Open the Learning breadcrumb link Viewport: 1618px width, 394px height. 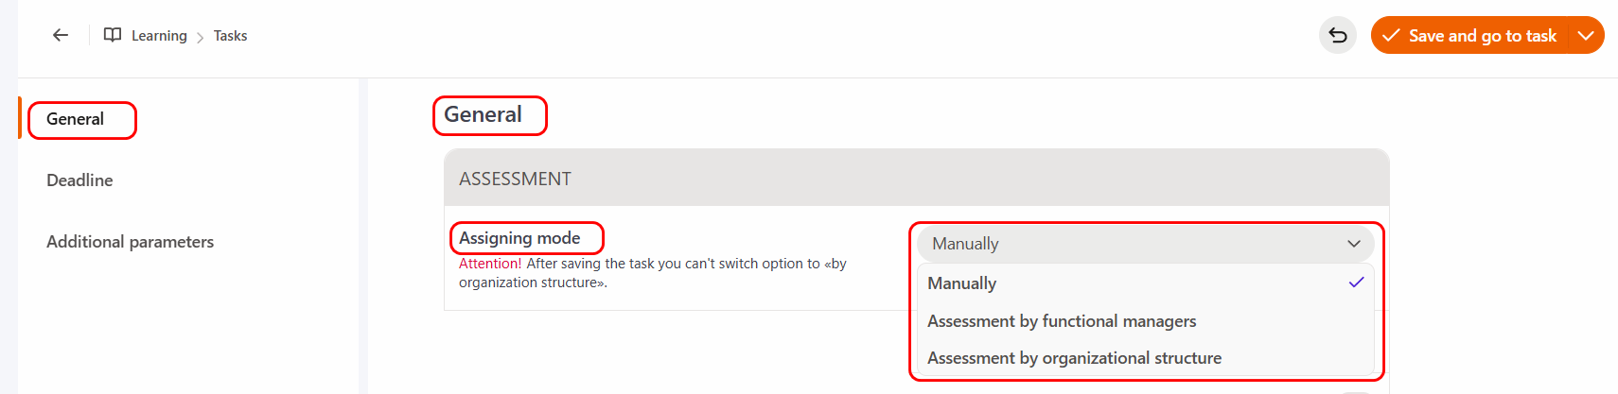(x=159, y=36)
